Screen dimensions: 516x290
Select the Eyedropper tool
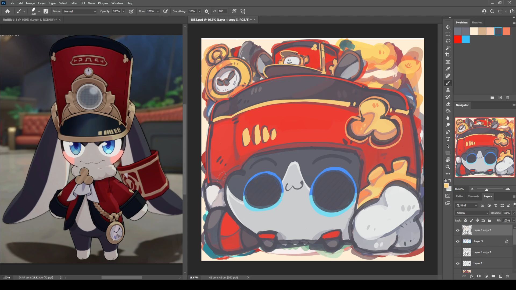point(448,69)
